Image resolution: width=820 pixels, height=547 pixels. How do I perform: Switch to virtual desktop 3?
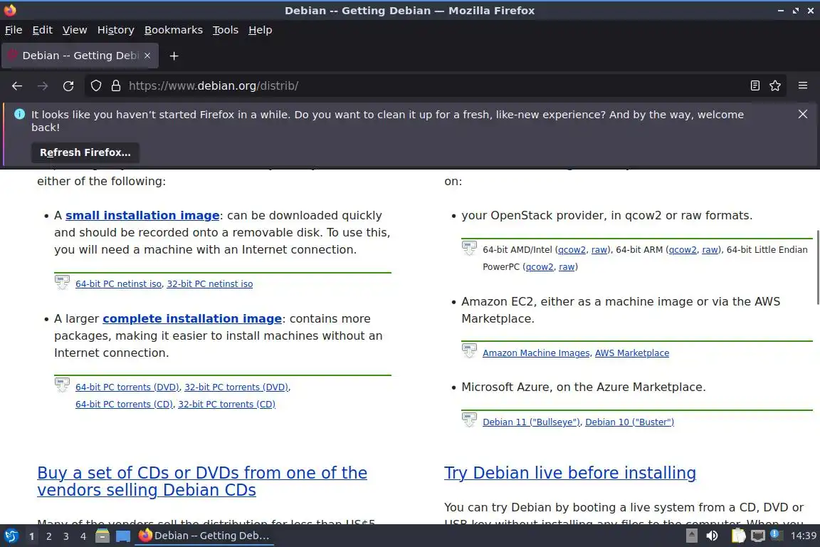click(x=66, y=536)
